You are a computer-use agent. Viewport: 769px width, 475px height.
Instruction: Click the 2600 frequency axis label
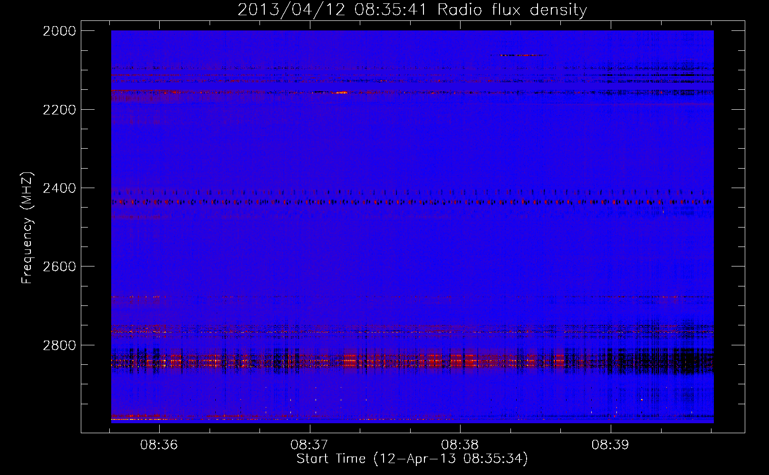pyautogui.click(x=59, y=266)
